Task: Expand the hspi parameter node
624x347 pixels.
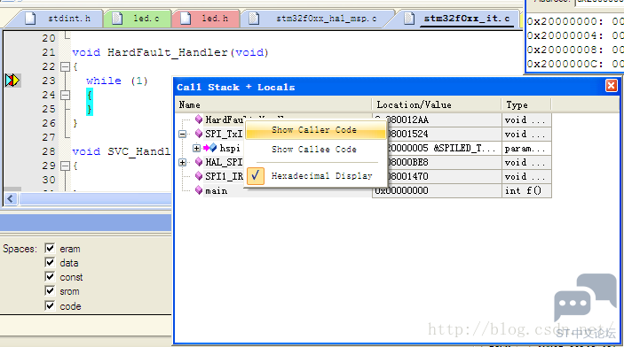Action: [x=196, y=149]
